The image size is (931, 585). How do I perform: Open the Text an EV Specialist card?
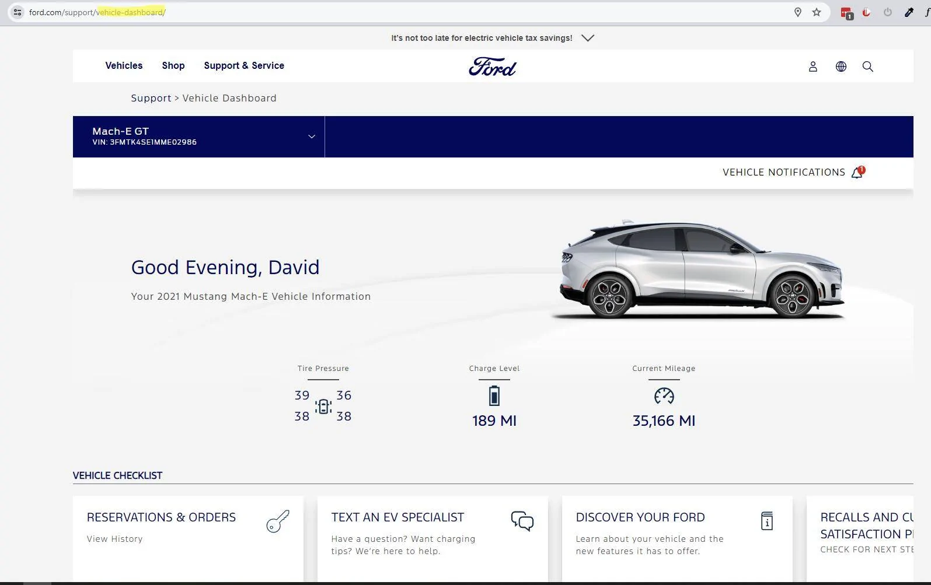coord(433,539)
